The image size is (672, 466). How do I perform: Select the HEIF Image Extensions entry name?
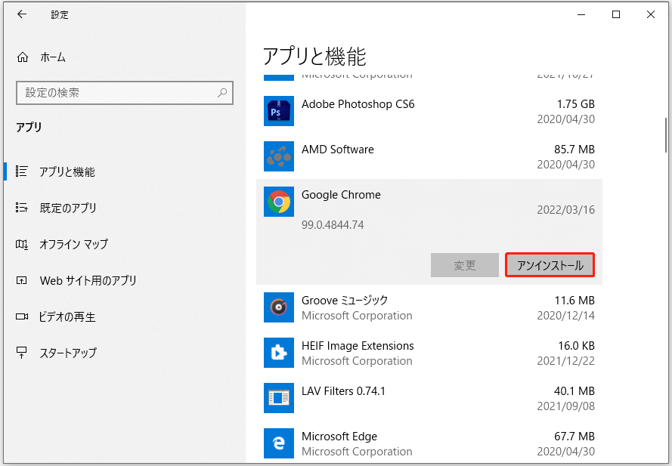pos(358,346)
